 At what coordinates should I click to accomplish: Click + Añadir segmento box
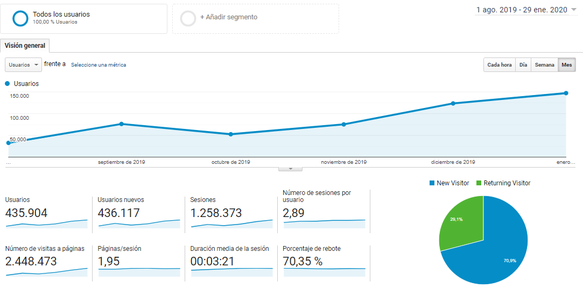[x=256, y=19]
